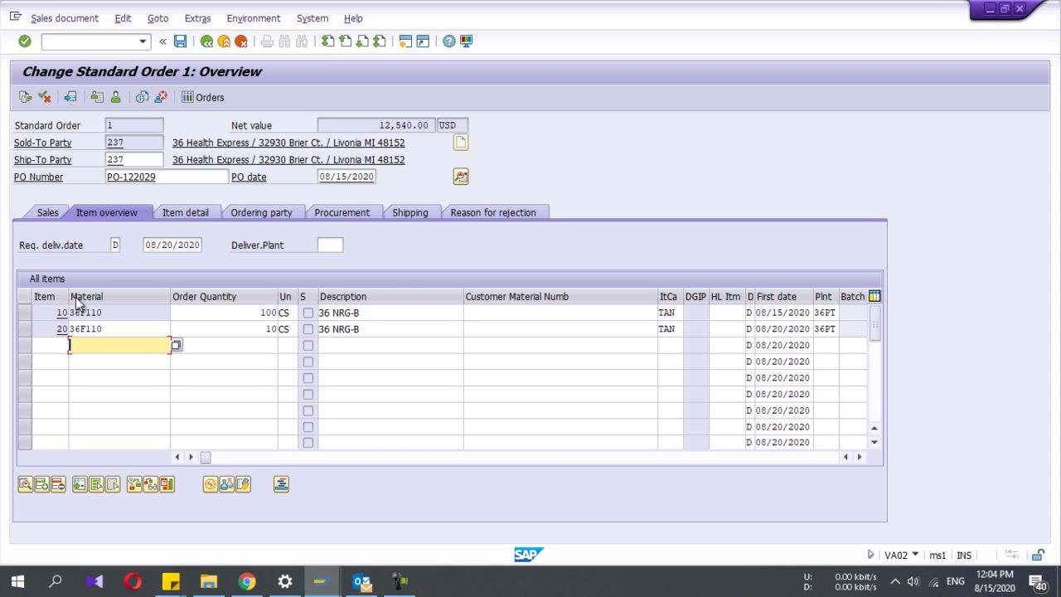This screenshot has width=1061, height=597.
Task: Click the structure icon right of bottom toolbar
Action: [281, 484]
